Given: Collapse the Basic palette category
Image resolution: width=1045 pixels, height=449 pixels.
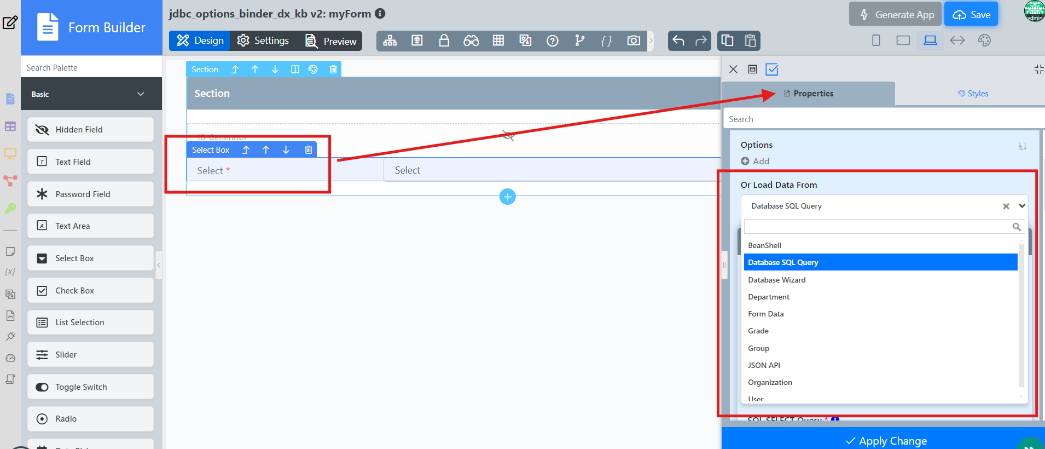Looking at the screenshot, I should [x=141, y=94].
